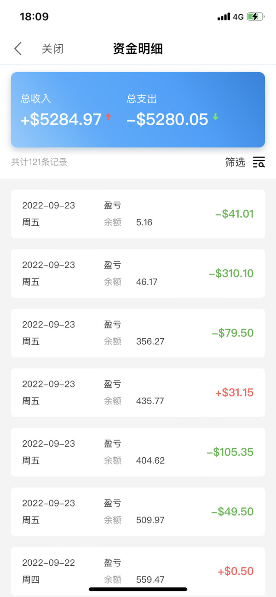Screen dimensions: 276x597
Task: Open the +$31.15 profit record
Action: tap(138, 392)
